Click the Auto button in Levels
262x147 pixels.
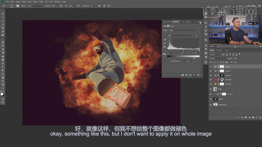[x=196, y=36]
